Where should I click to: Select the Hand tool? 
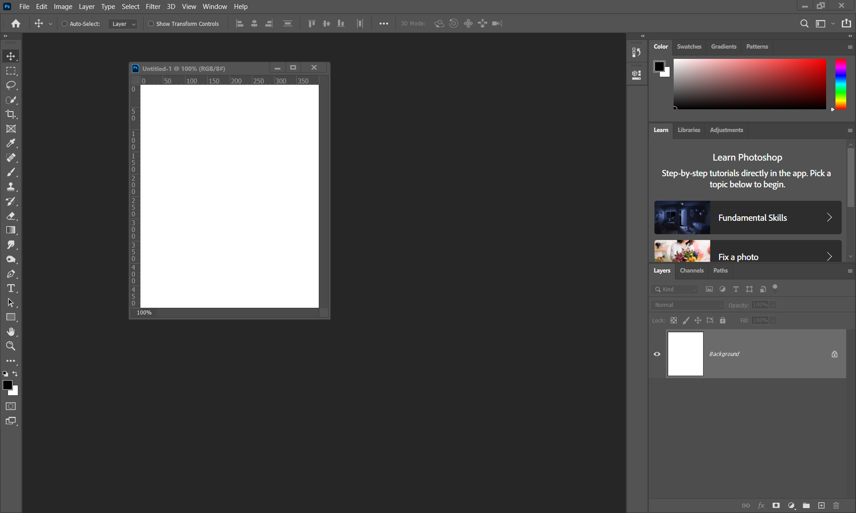coord(11,331)
